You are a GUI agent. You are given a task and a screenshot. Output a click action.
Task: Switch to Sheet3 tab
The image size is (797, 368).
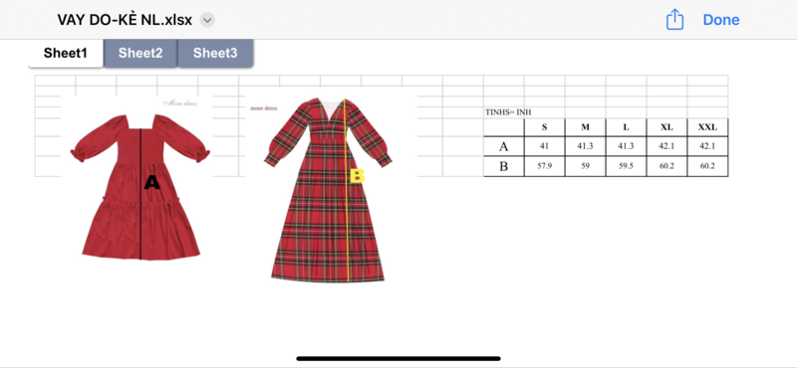pyautogui.click(x=215, y=53)
